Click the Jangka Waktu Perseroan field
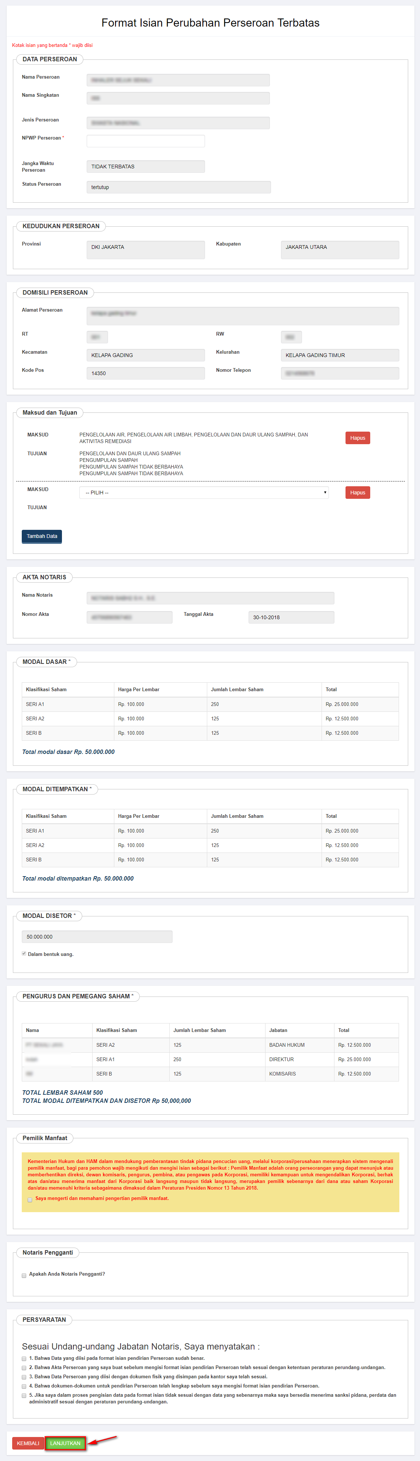The width and height of the screenshot is (420, 1461). (x=146, y=166)
